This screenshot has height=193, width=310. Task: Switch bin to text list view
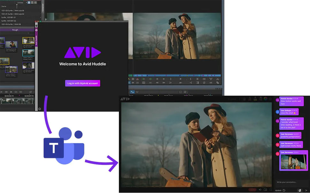(x=29, y=3)
